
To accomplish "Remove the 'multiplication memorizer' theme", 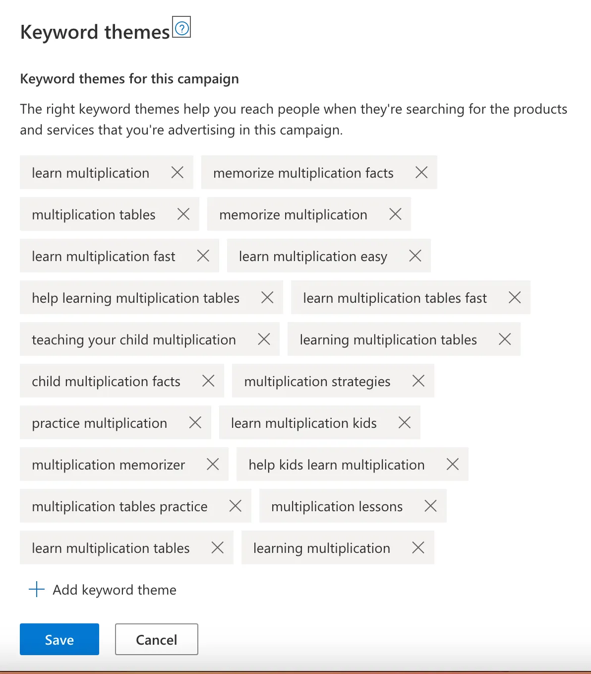I will click(213, 464).
